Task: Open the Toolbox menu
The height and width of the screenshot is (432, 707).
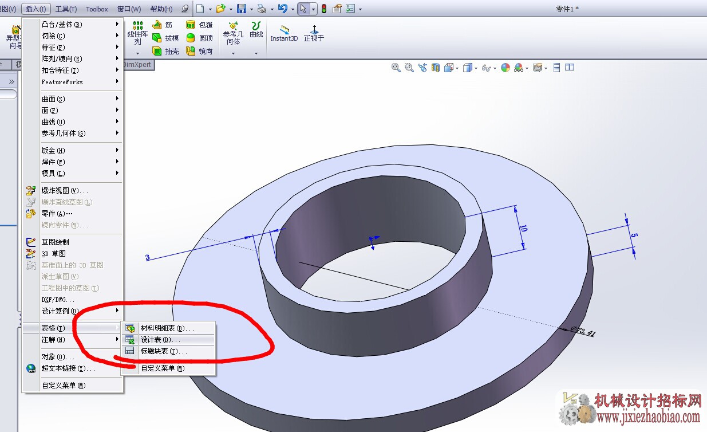Action: [x=97, y=9]
